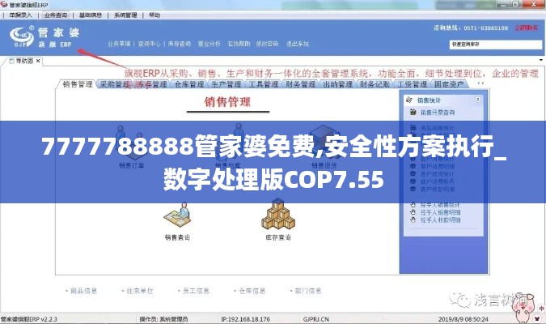Click the 立即购买 link
Image resolution: width=546 pixels, height=324 pixels.
pyautogui.click(x=526, y=28)
